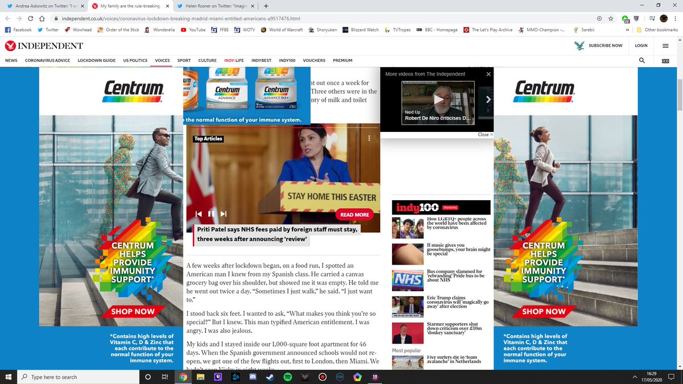This screenshot has width=683, height=384.
Task: Show the next video with the right arrow
Action: pyautogui.click(x=488, y=100)
